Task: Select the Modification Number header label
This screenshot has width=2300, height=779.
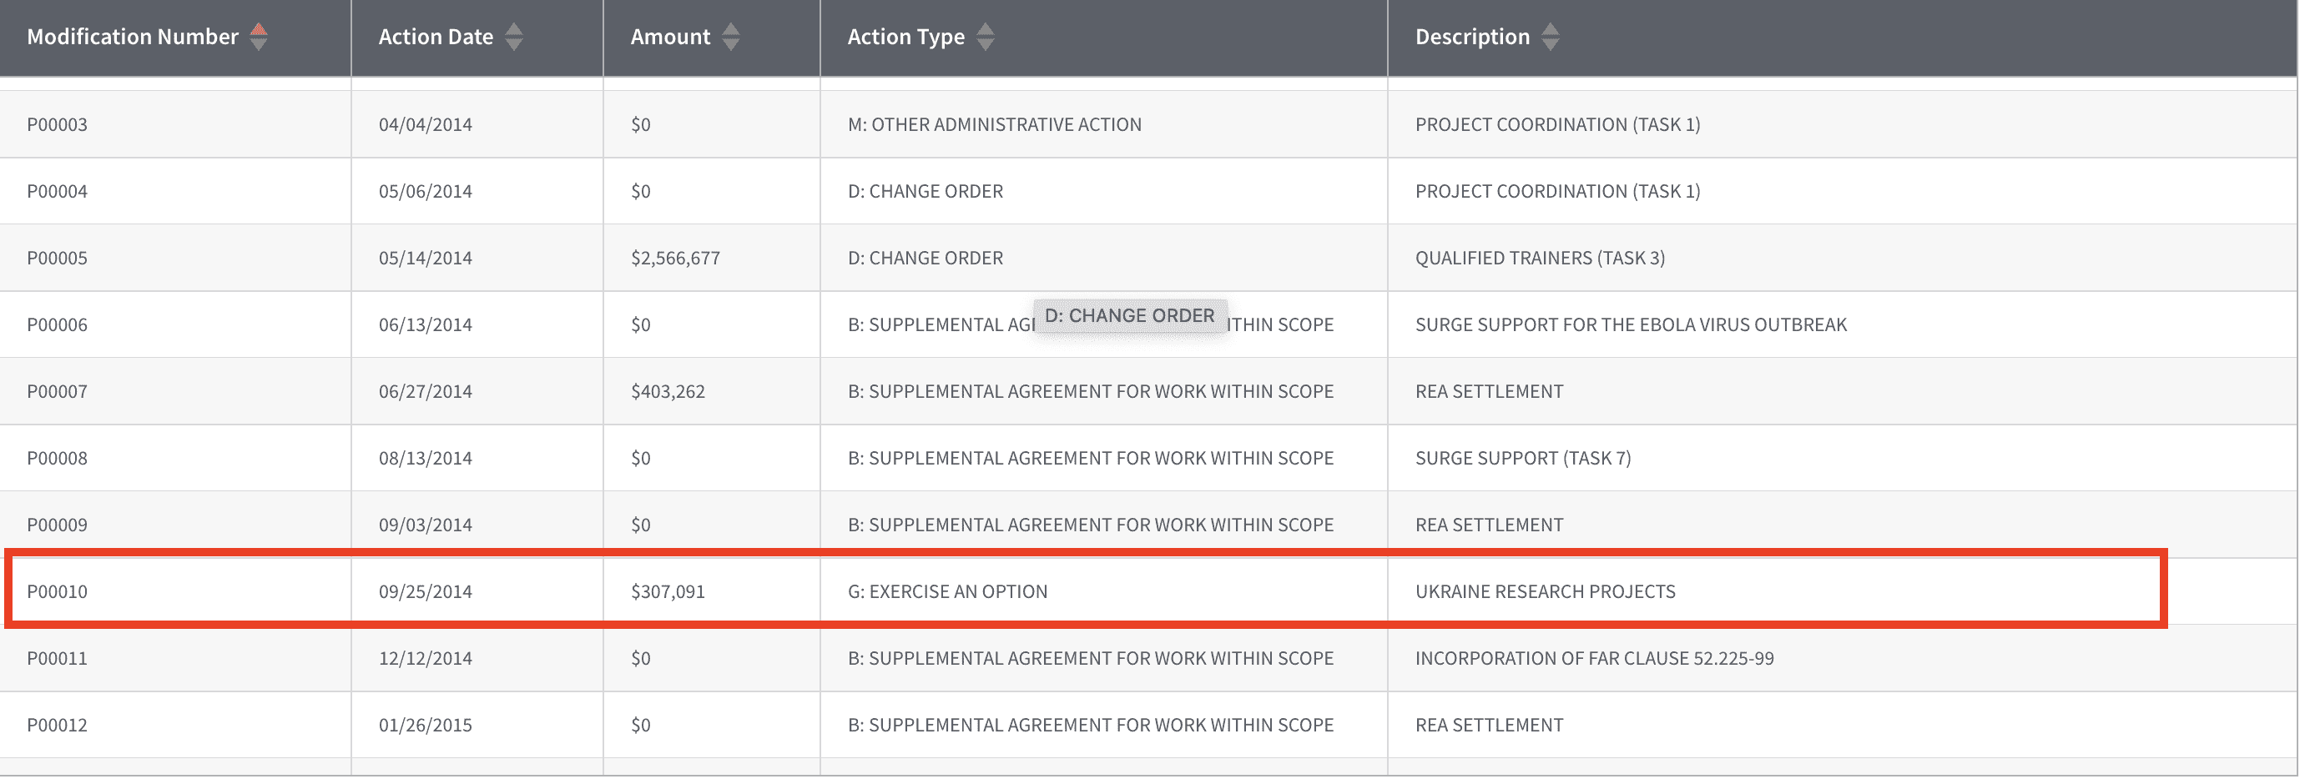Action: [132, 37]
